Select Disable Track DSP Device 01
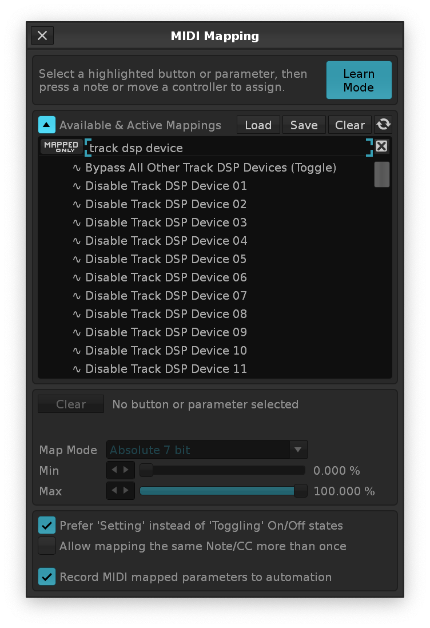 [x=166, y=186]
